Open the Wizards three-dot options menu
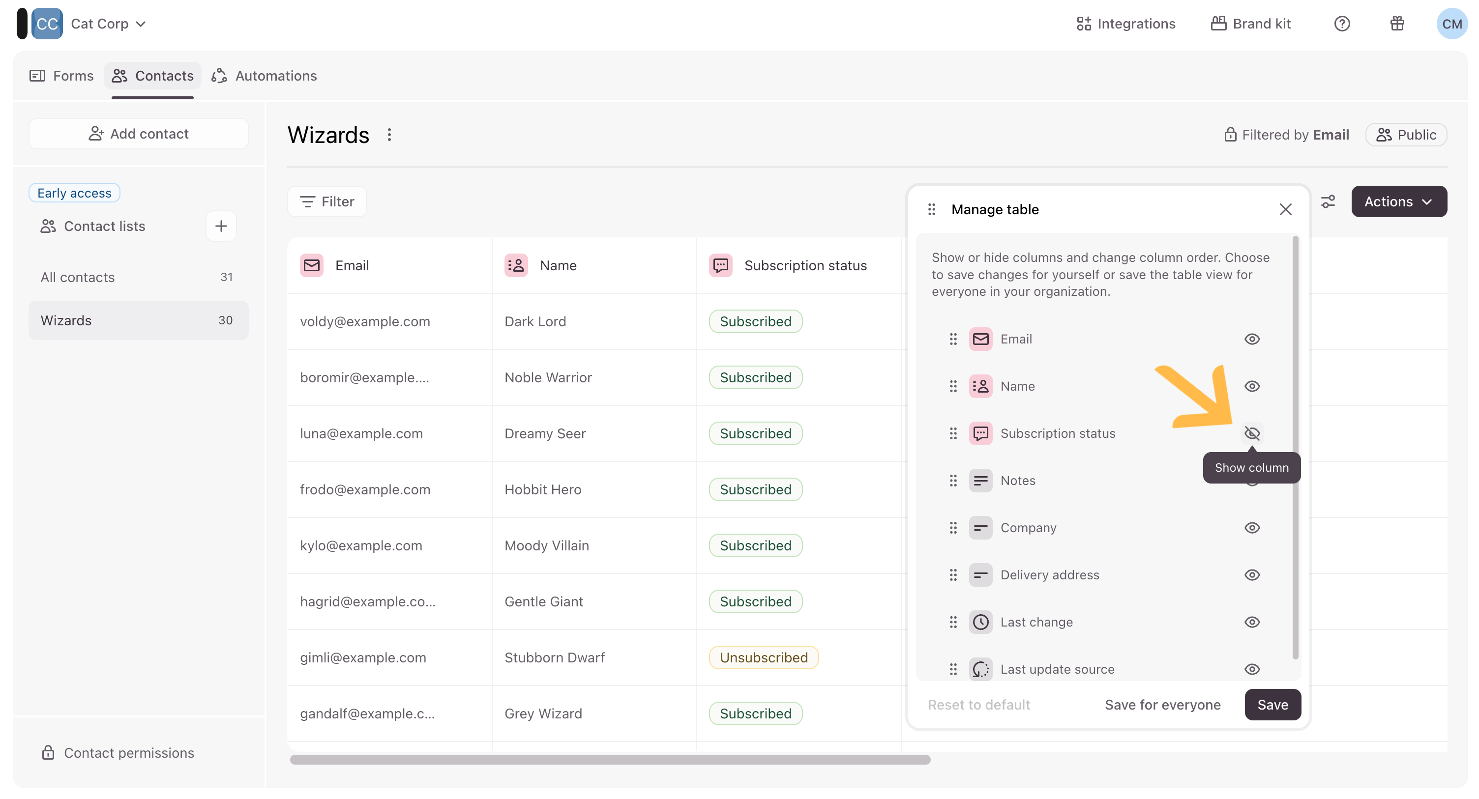1479x799 pixels. [x=389, y=135]
